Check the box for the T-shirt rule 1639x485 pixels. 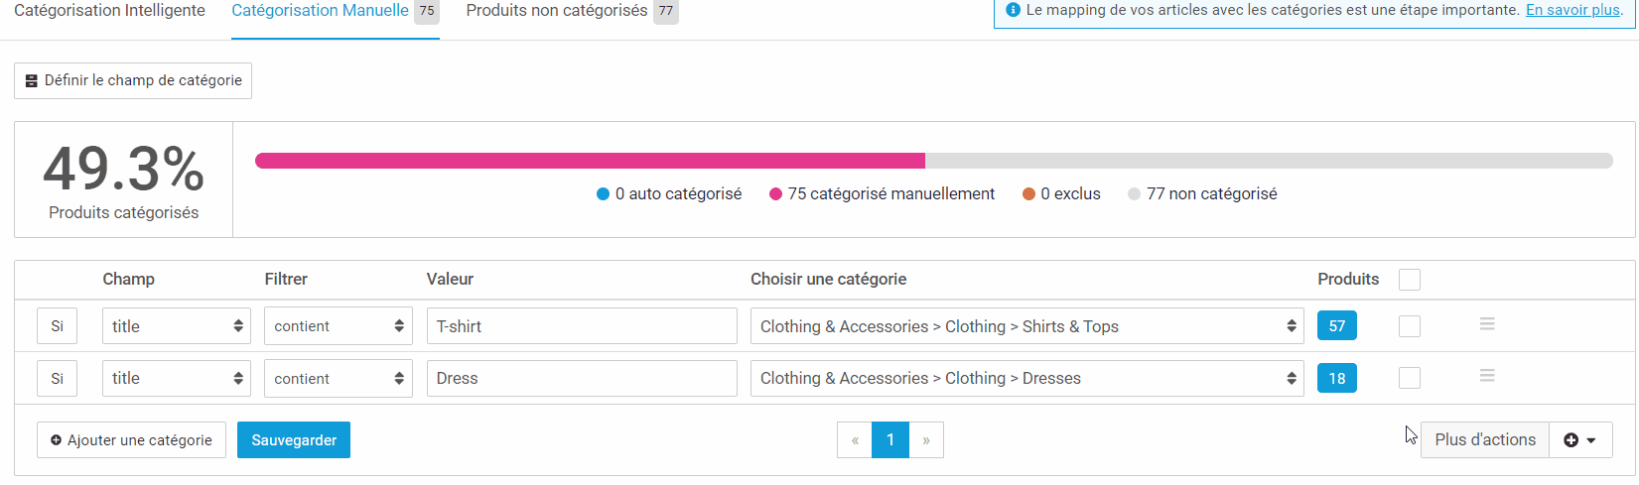pyautogui.click(x=1410, y=326)
